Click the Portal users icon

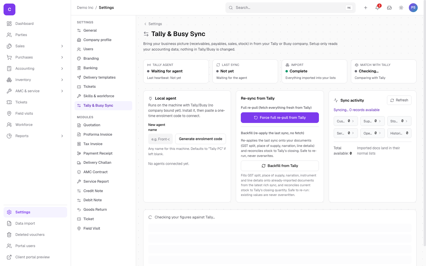click(x=9, y=246)
